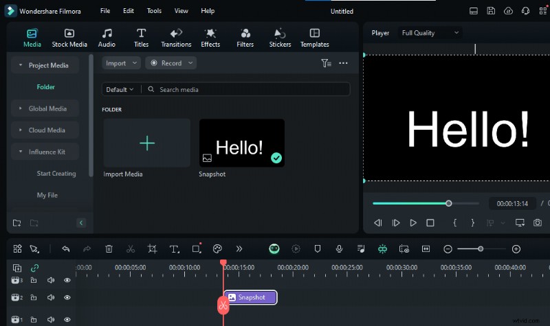Stop the preview playback
The height and width of the screenshot is (326, 550).
[430, 222]
